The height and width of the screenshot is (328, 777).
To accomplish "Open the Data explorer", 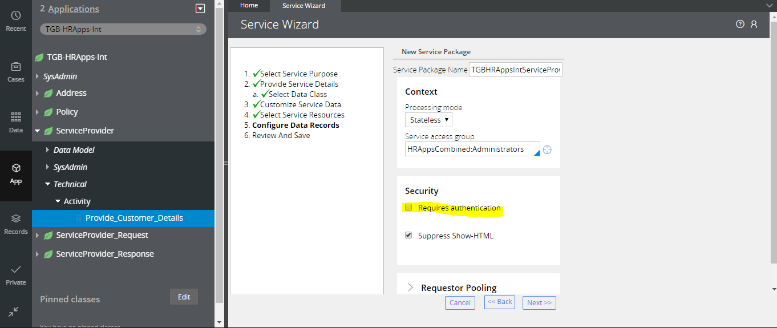I will 16,122.
